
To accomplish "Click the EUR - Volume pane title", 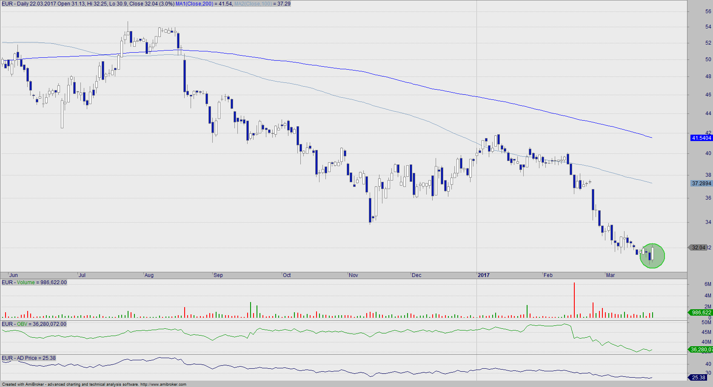I will pos(34,282).
